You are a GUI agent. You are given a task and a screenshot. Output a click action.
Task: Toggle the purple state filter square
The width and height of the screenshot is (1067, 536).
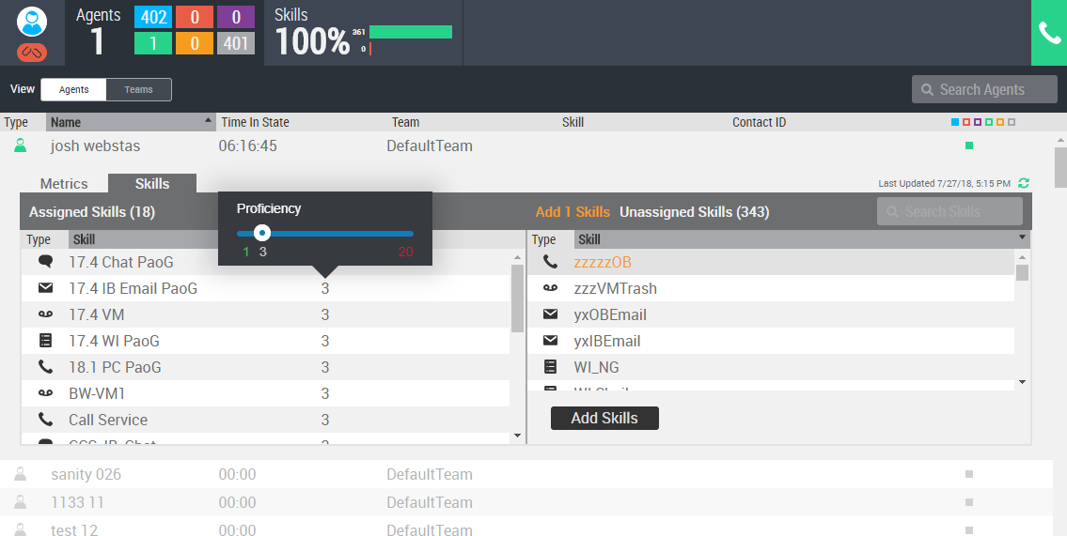click(x=978, y=122)
